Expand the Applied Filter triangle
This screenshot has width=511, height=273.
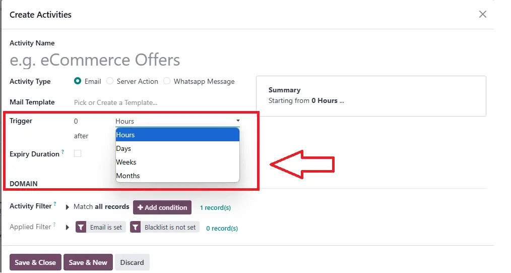[67, 228]
